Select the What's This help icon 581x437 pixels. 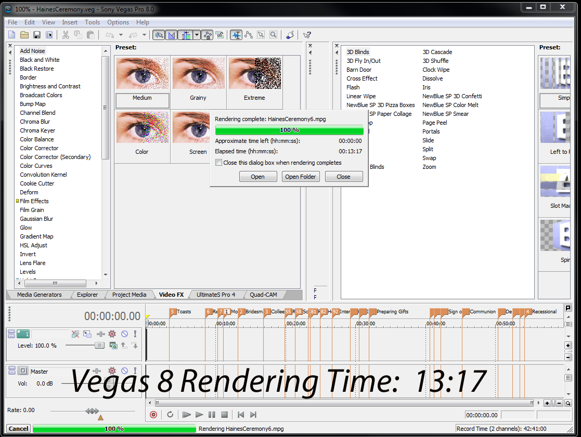coord(307,35)
